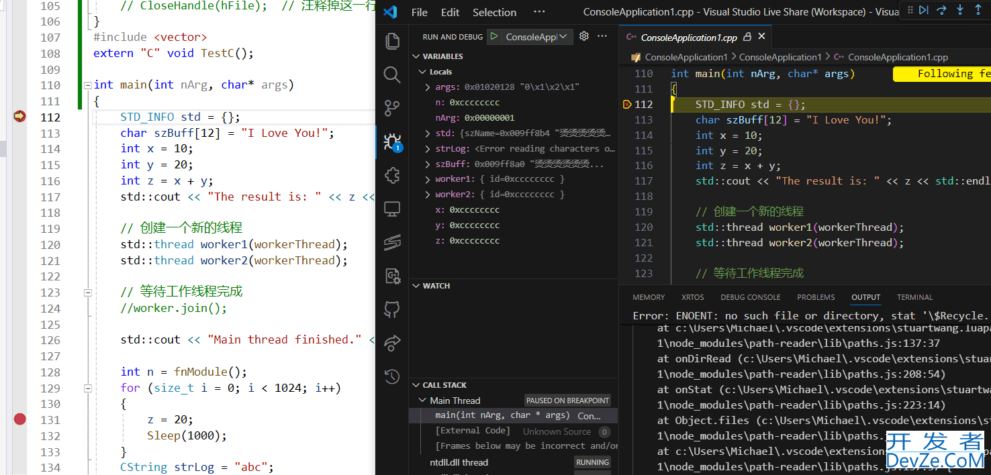Click the Continue button in the debug toolbar

[924, 10]
